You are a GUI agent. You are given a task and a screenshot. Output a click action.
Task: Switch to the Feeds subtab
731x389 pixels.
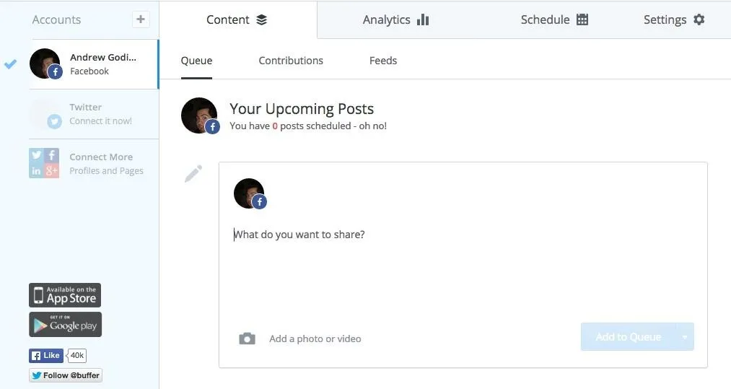[383, 61]
